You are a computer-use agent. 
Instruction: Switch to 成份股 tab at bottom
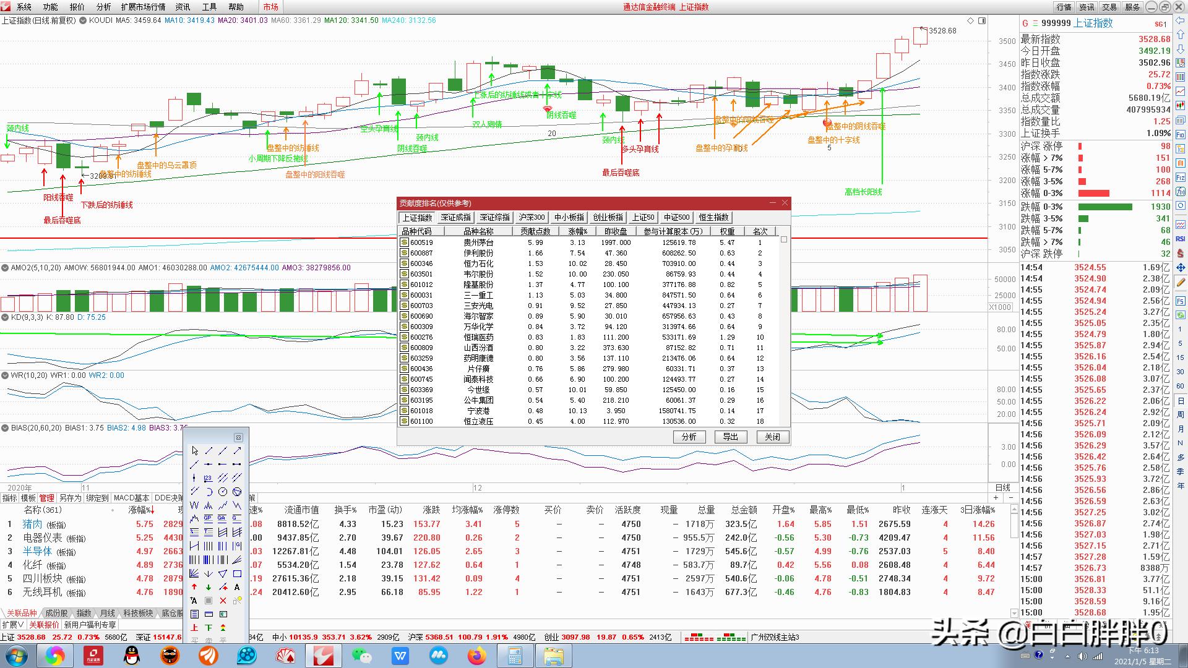tap(56, 613)
